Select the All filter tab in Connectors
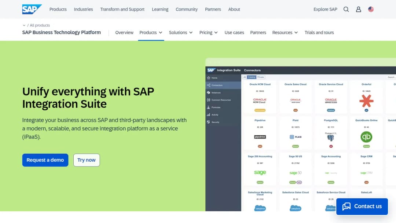396x223 pixels. [245, 77]
